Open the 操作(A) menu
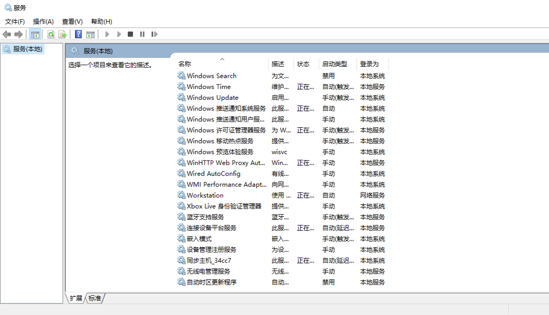549x315 pixels. tap(43, 21)
